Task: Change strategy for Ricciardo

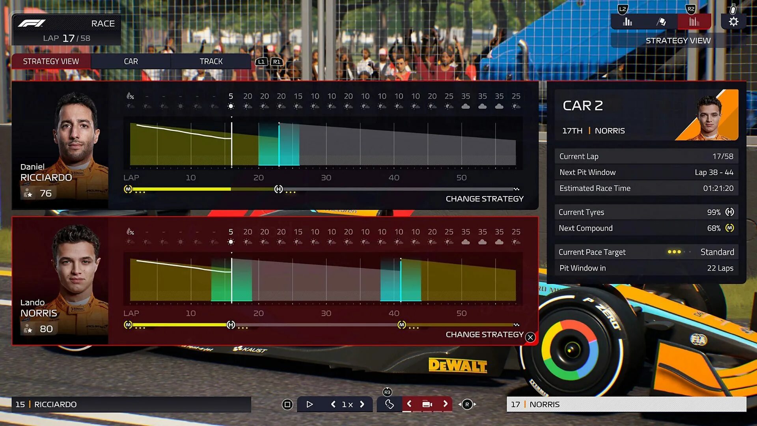Action: click(485, 199)
